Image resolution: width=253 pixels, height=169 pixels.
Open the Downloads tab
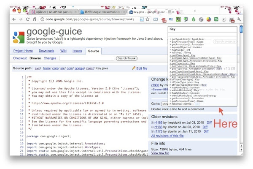[46, 51]
